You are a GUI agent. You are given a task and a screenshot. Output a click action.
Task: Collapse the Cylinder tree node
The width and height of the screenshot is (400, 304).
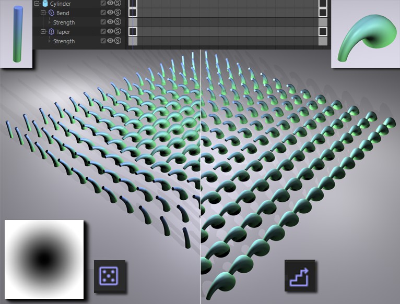click(37, 4)
